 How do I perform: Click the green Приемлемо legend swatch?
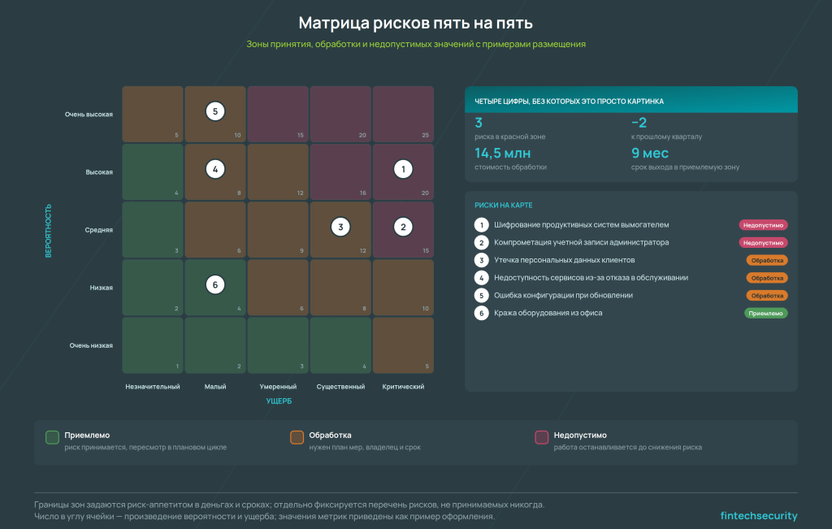pos(53,437)
